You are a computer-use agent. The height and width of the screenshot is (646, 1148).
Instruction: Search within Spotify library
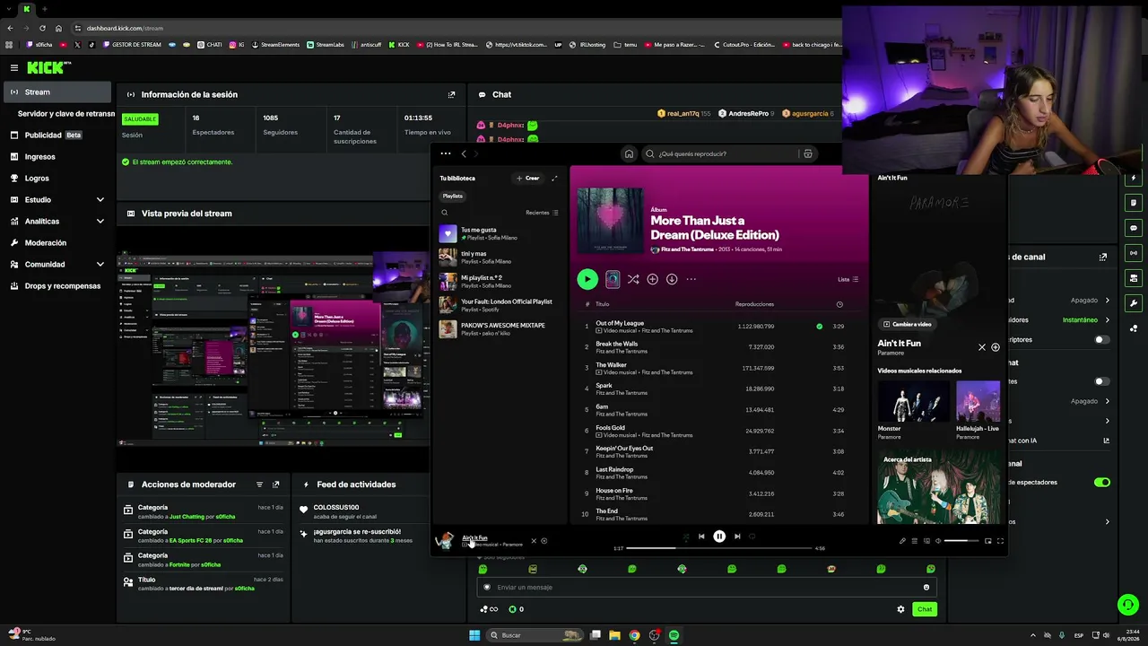coord(444,213)
